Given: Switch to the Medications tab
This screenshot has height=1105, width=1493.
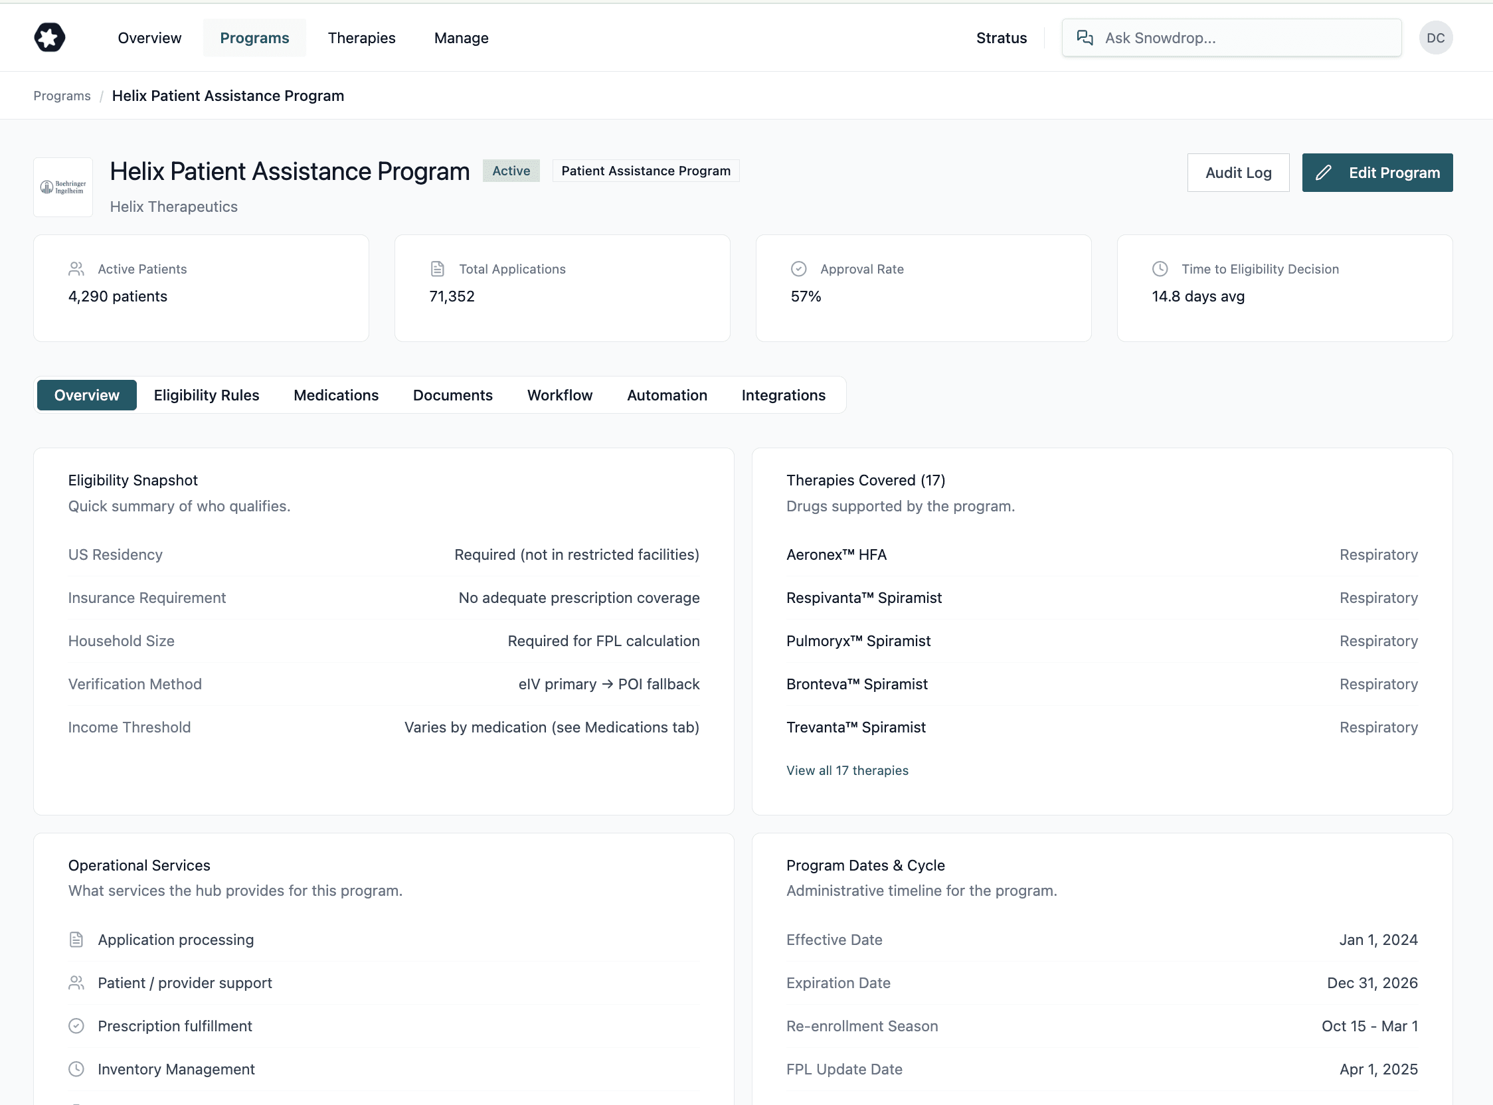Looking at the screenshot, I should [x=336, y=394].
